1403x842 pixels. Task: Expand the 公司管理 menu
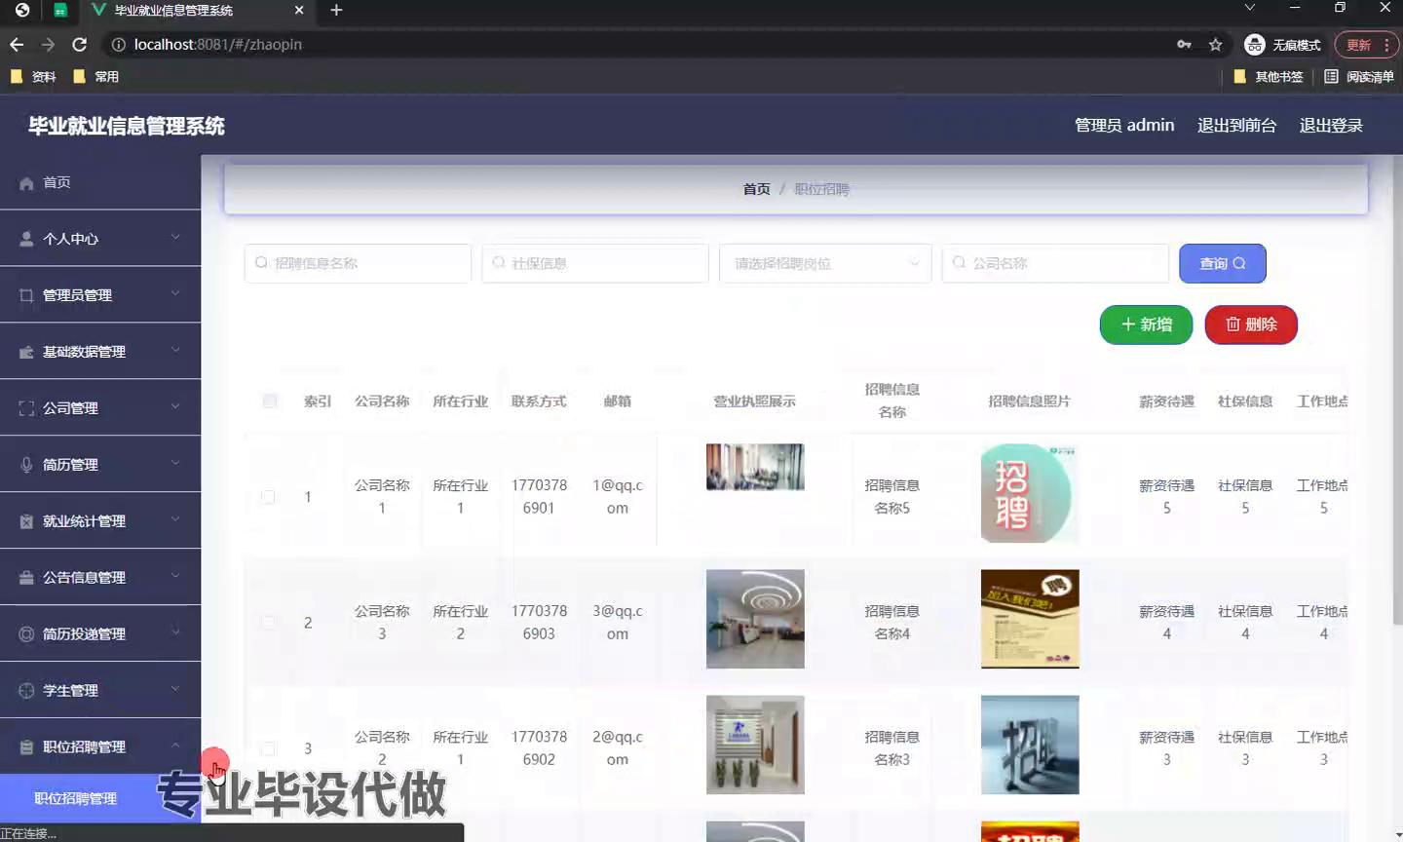pyautogui.click(x=175, y=406)
